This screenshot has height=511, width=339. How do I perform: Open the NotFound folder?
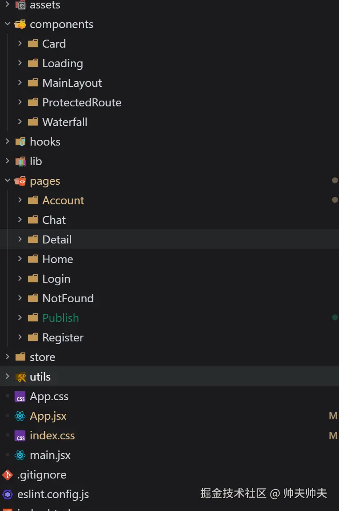pos(68,298)
